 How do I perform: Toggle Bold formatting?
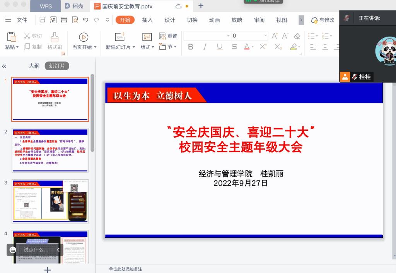pyautogui.click(x=190, y=47)
